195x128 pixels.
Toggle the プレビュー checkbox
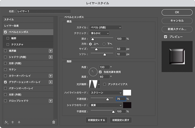pyautogui.click(x=165, y=37)
